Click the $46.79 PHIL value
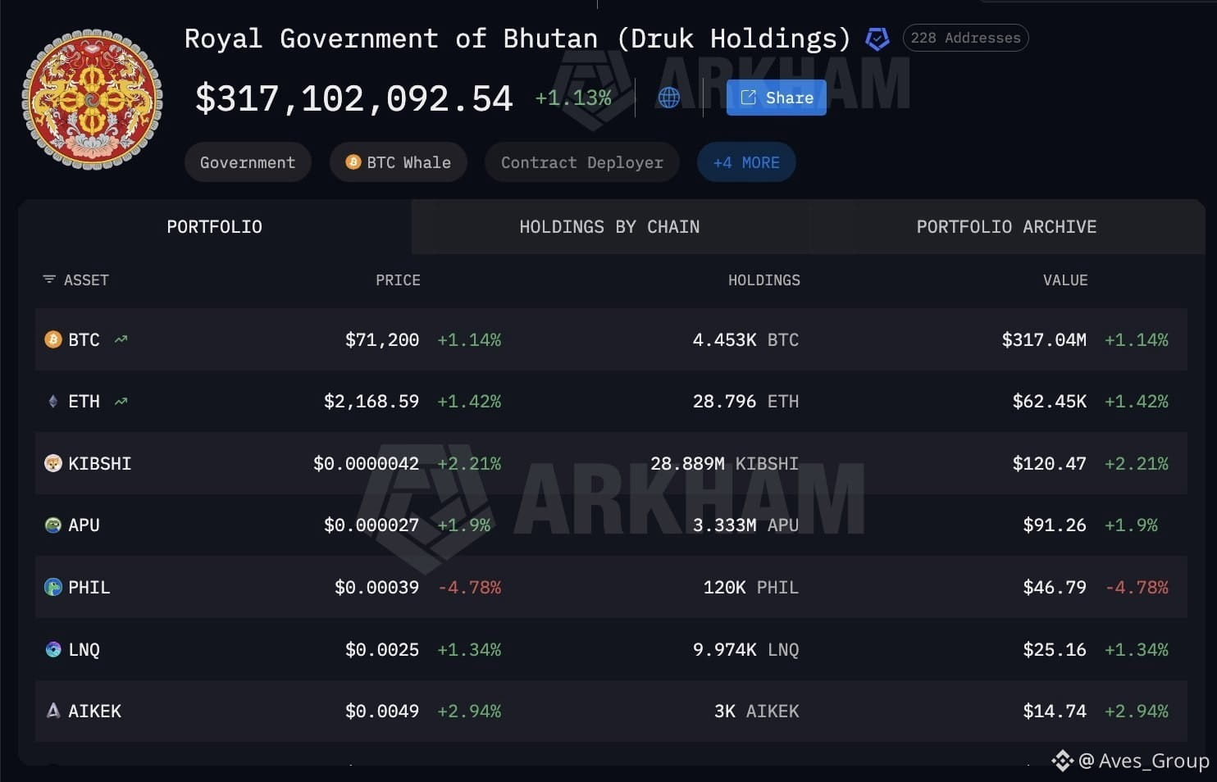1217x782 pixels. click(1055, 587)
